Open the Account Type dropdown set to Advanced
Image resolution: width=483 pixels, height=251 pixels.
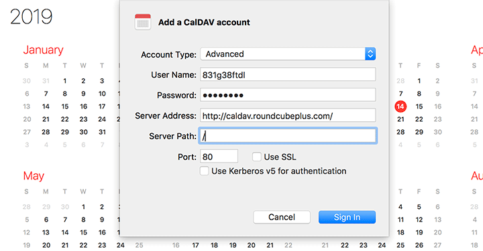[288, 54]
